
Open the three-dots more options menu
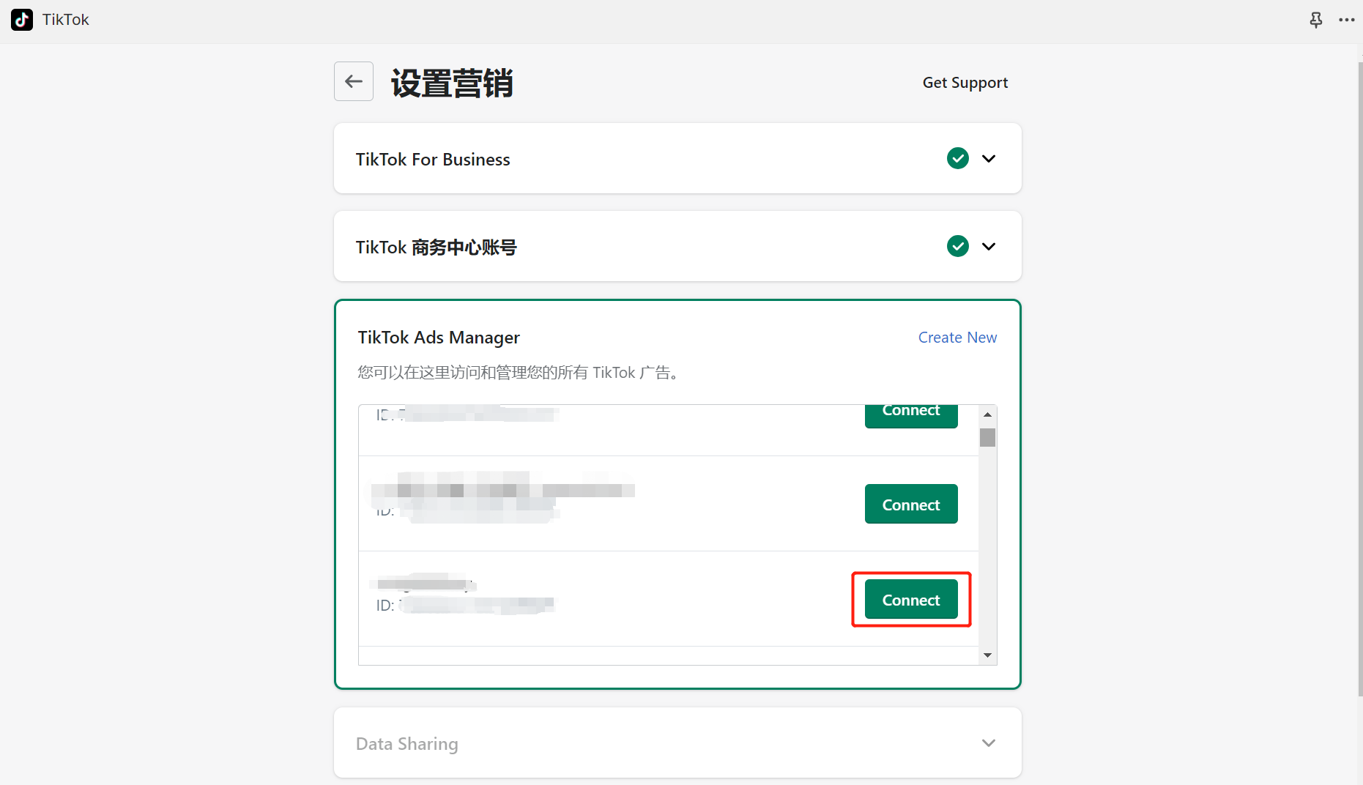click(x=1347, y=20)
